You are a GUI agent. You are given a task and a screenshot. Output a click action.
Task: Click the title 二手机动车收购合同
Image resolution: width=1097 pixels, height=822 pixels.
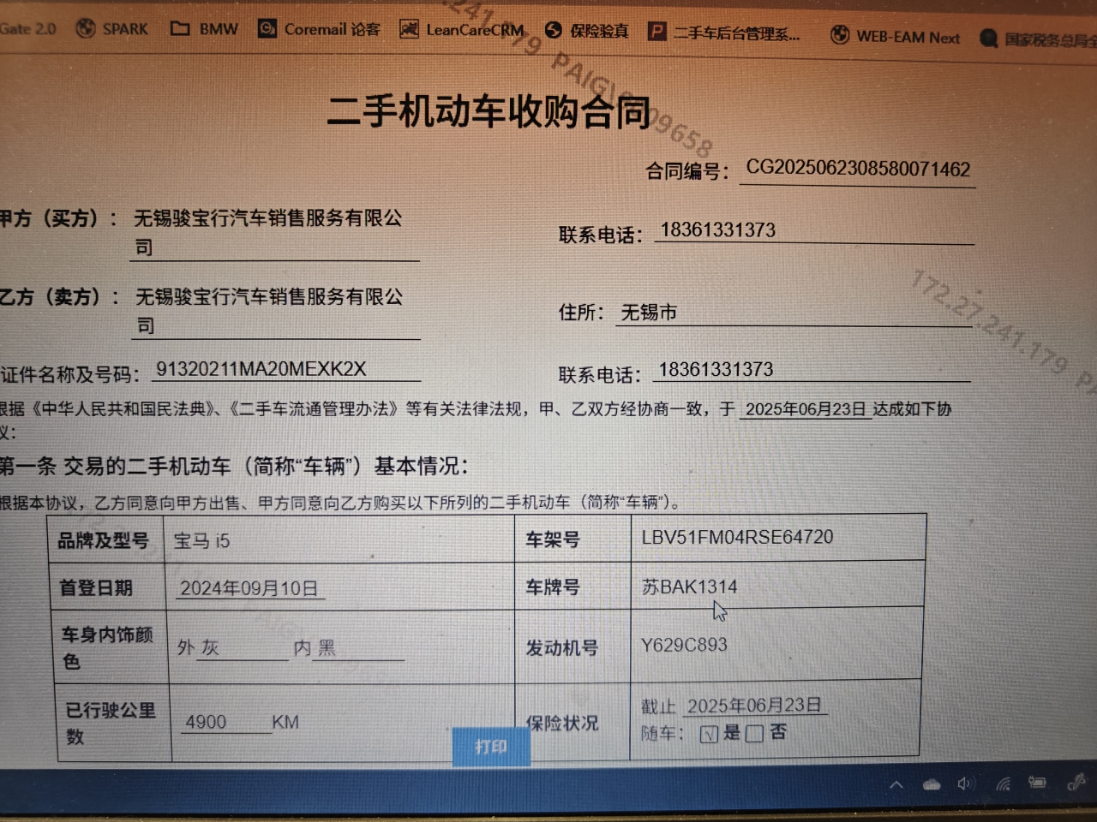pyautogui.click(x=489, y=111)
